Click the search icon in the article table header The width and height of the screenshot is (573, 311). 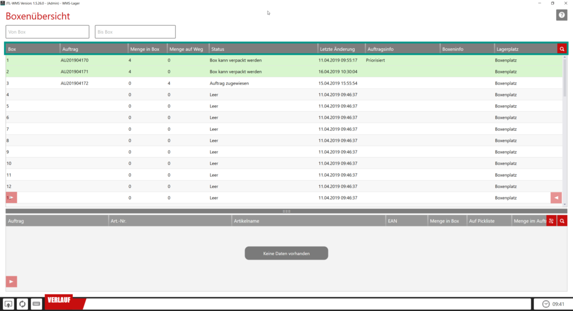(x=562, y=221)
